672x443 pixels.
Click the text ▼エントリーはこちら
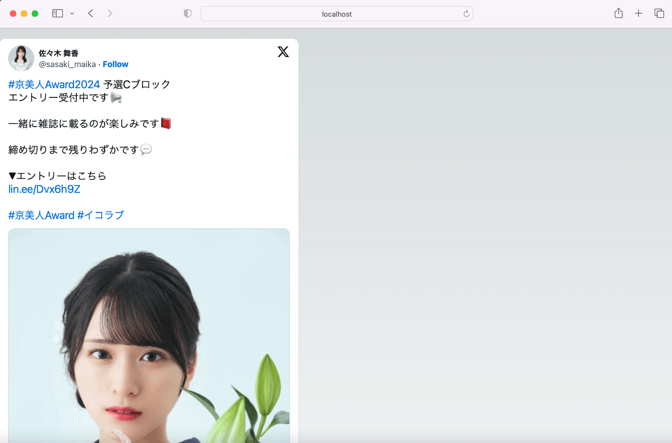coord(57,176)
